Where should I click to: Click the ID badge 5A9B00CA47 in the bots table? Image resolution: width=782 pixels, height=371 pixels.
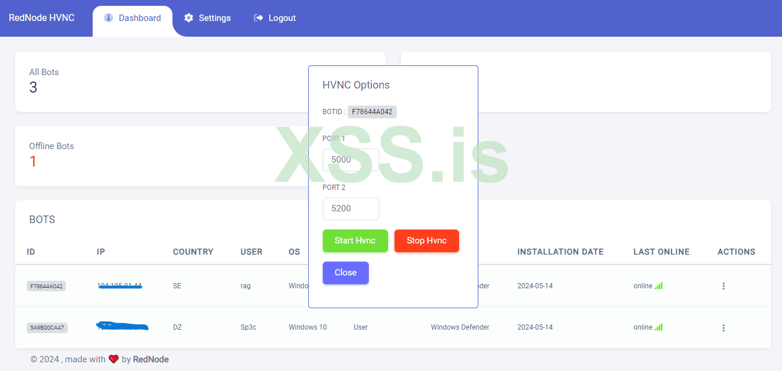(47, 327)
